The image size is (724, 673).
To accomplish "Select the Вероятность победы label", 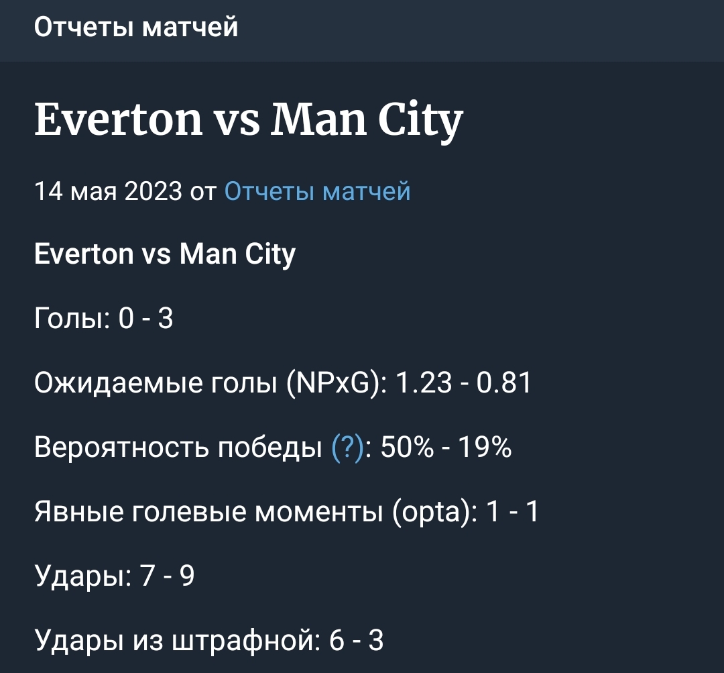I will (178, 448).
